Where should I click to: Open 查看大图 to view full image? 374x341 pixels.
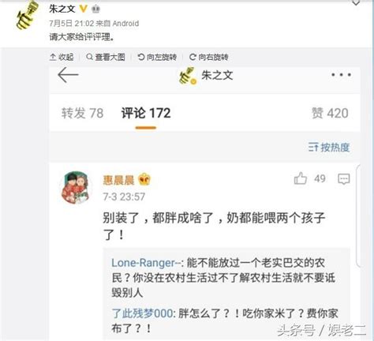pos(106,57)
